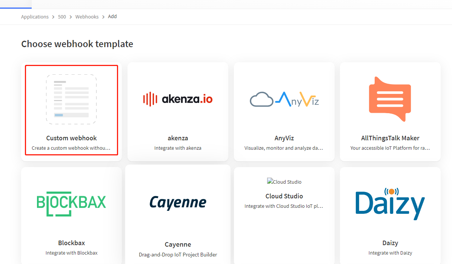
Task: Pick the Blockbax card title
Action: tap(71, 243)
